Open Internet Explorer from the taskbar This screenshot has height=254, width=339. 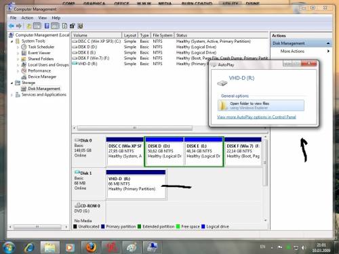pyautogui.click(x=29, y=248)
